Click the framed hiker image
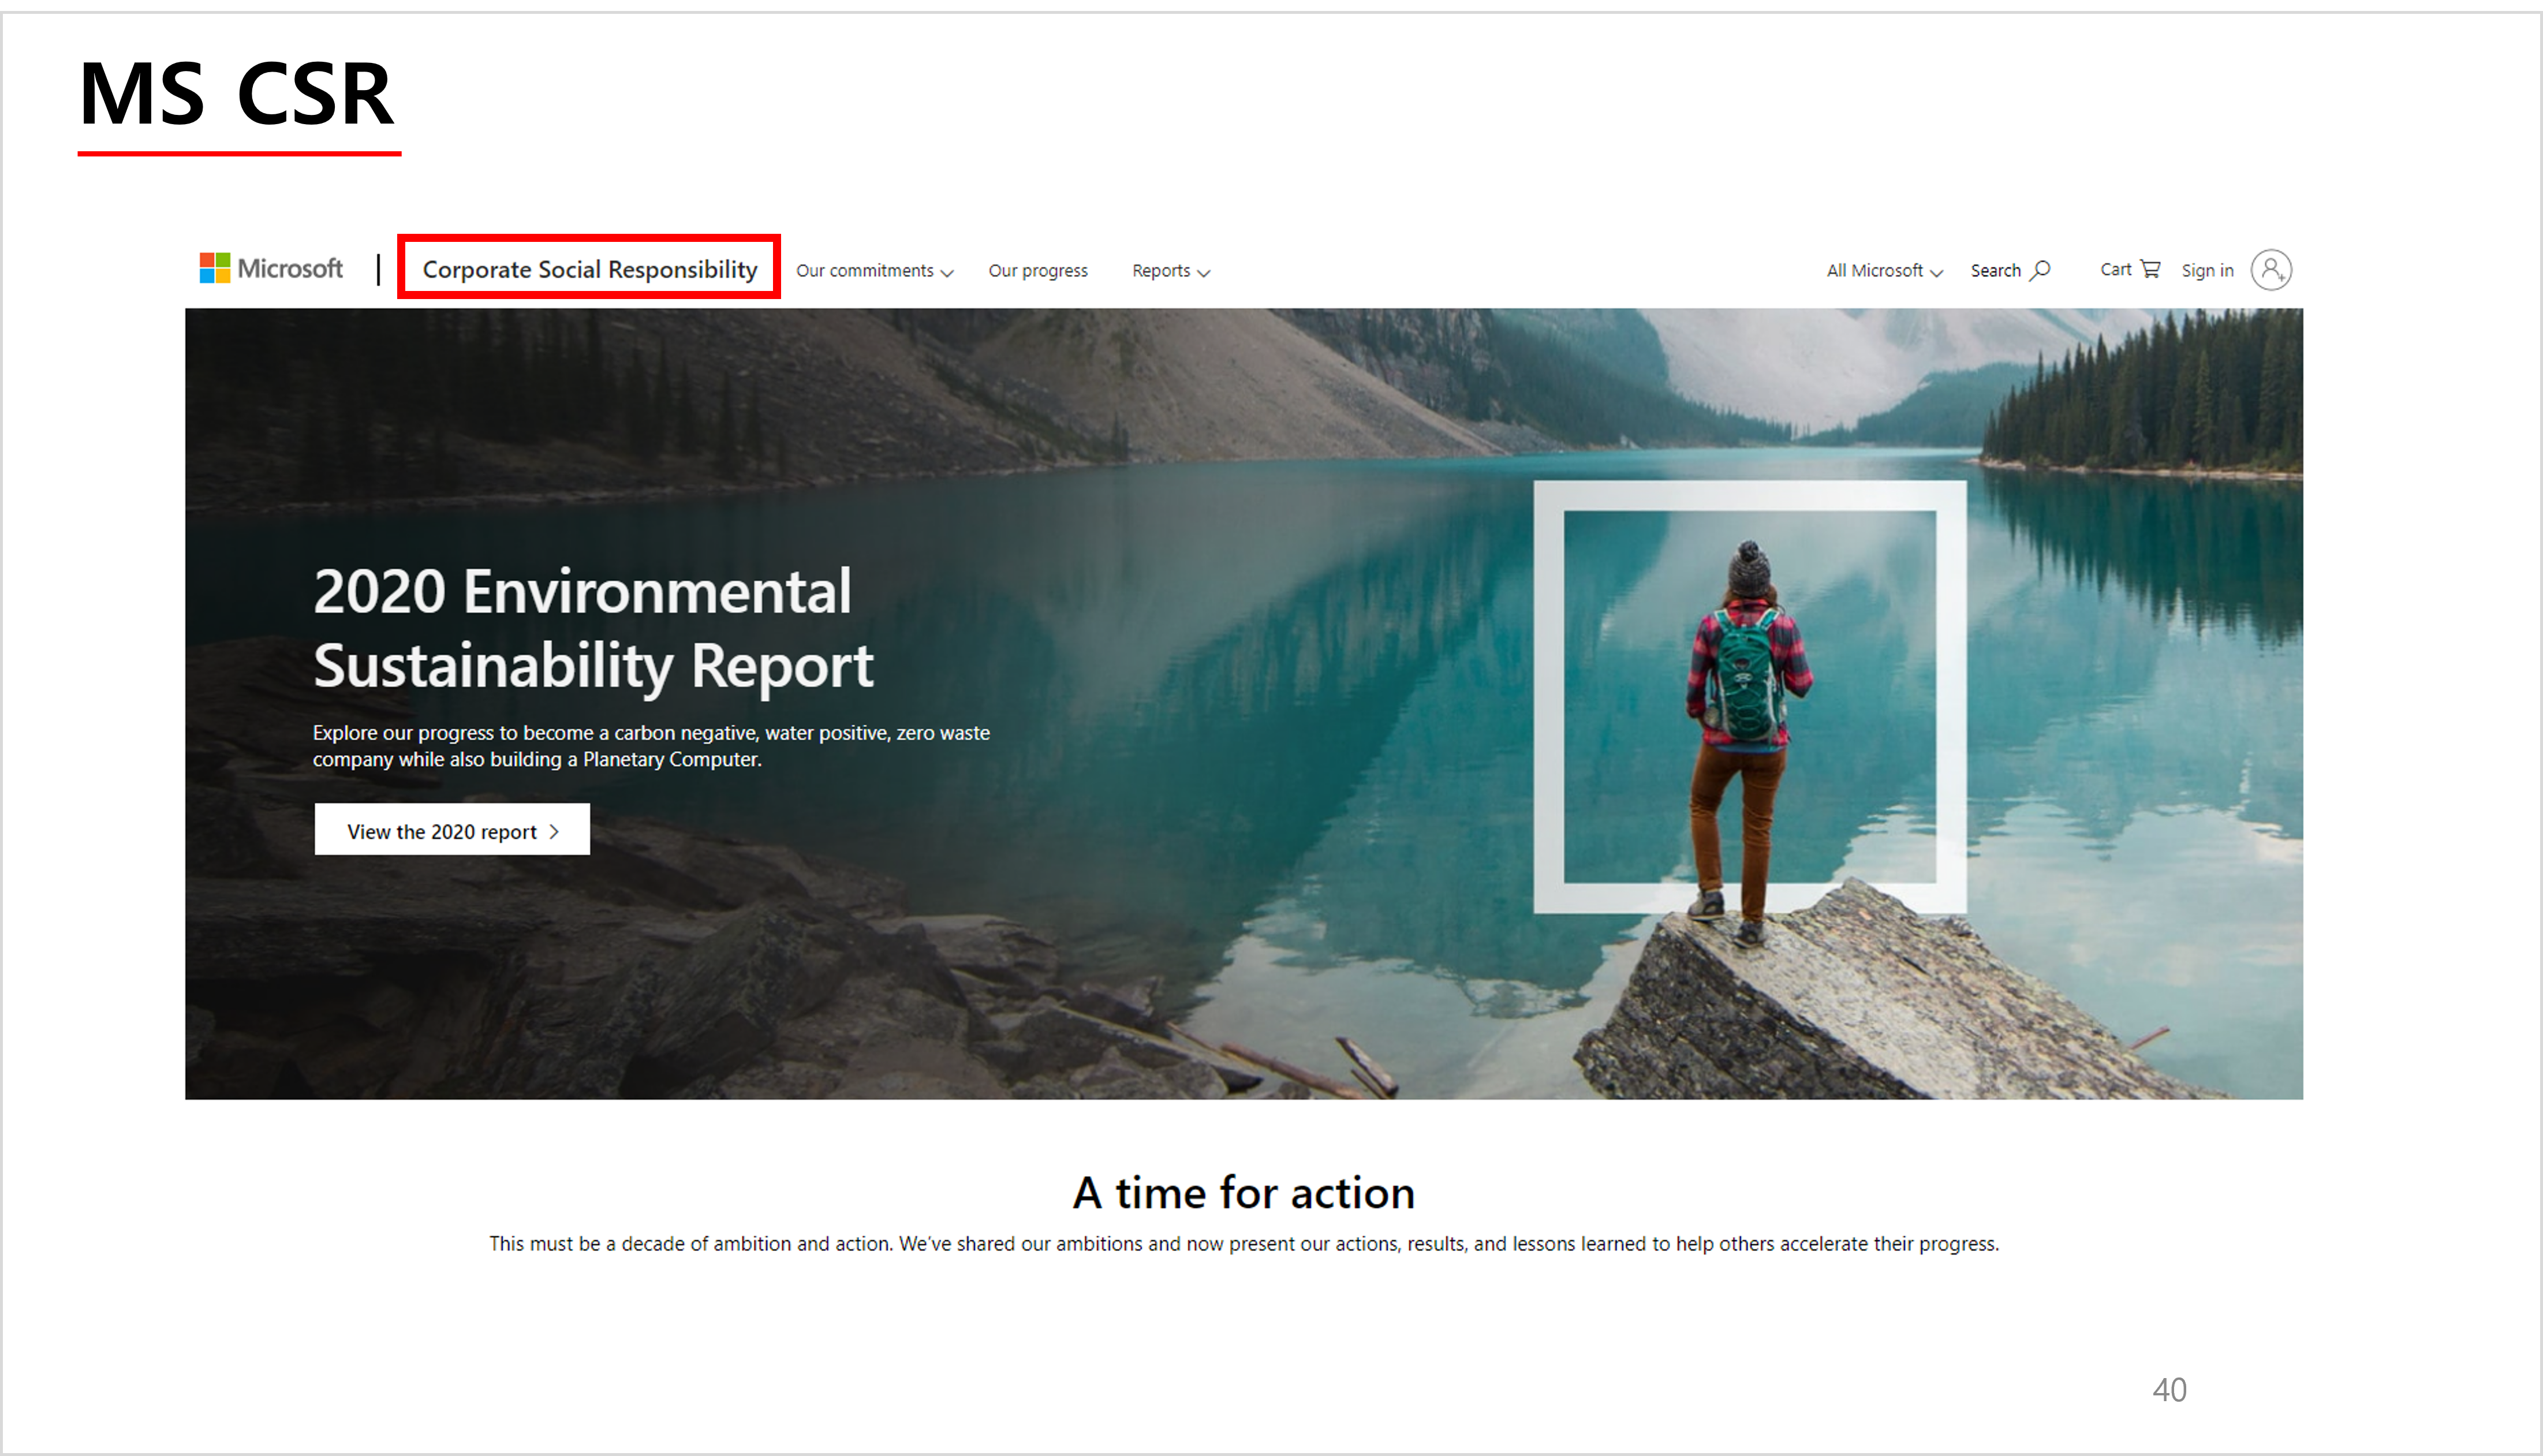 (1749, 697)
